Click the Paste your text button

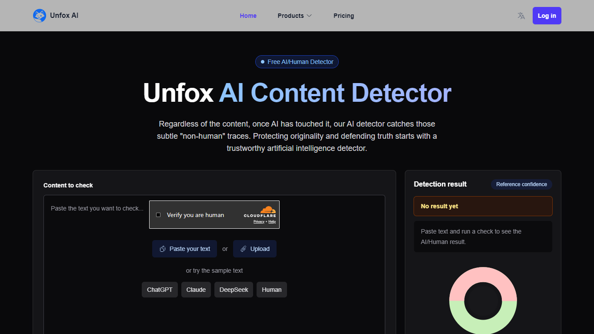click(185, 249)
